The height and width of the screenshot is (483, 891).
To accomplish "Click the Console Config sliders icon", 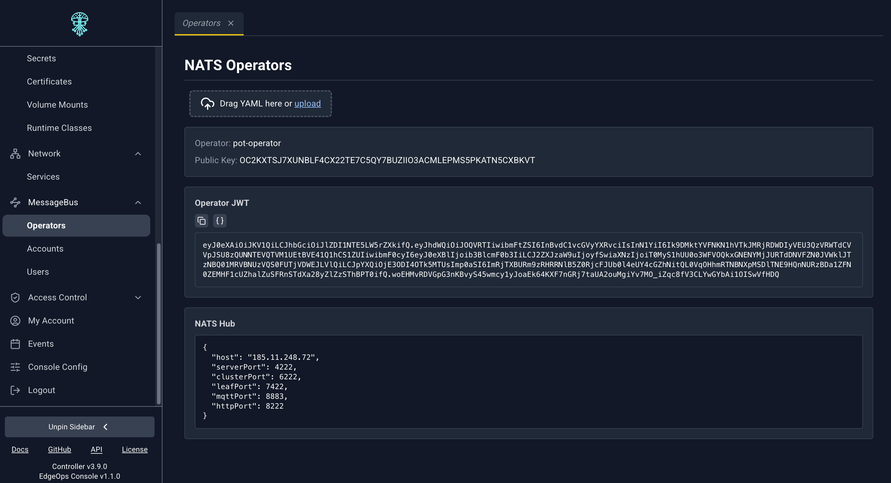I will (15, 367).
